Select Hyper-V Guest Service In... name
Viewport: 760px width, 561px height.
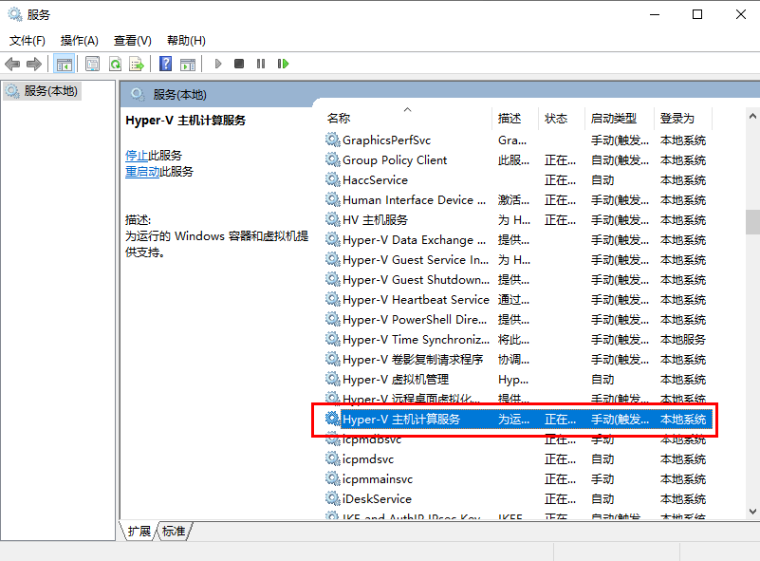416,260
